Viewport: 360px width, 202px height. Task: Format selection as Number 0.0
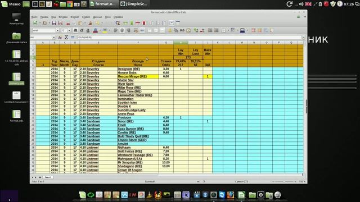182,30
